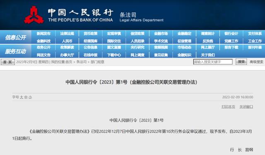Follow the 部门规章 breadcrumb link
Screen dimensions: 265x155
pos(98,62)
